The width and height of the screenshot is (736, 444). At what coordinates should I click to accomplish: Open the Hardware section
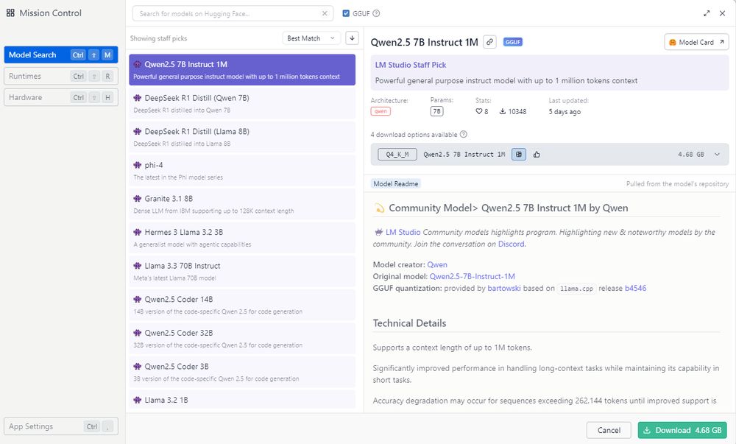tap(61, 97)
